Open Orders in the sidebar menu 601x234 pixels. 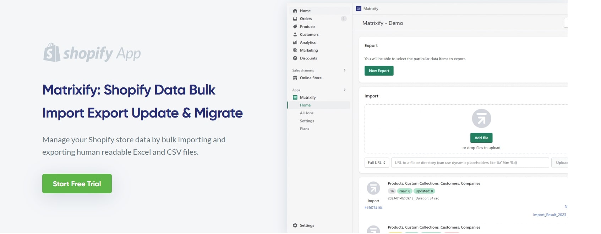pyautogui.click(x=306, y=19)
